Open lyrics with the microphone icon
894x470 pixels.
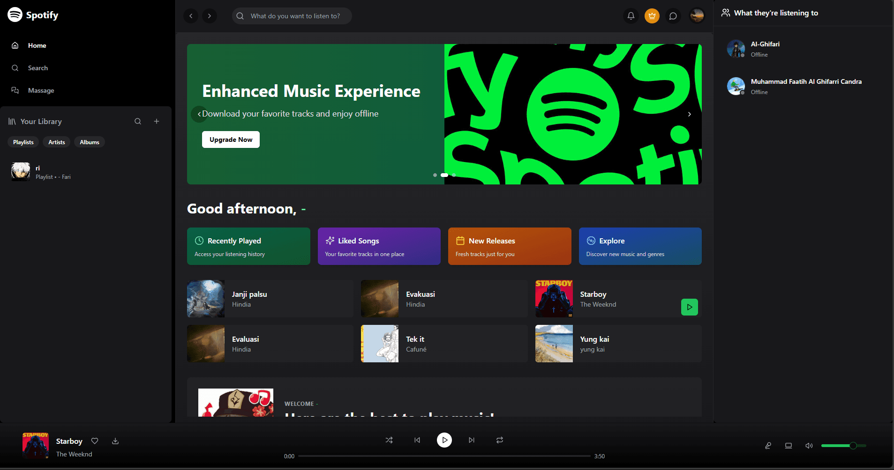(768, 446)
